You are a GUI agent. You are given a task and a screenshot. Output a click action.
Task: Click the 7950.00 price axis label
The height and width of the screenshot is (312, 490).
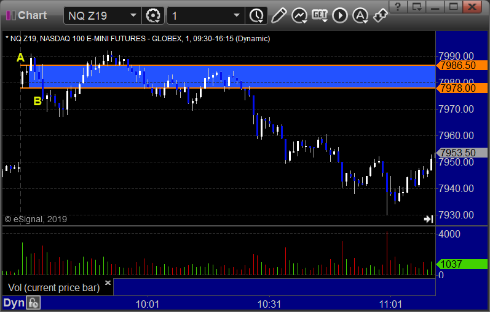point(456,162)
